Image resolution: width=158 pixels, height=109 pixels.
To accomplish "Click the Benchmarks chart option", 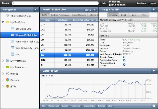I will point(54,106).
